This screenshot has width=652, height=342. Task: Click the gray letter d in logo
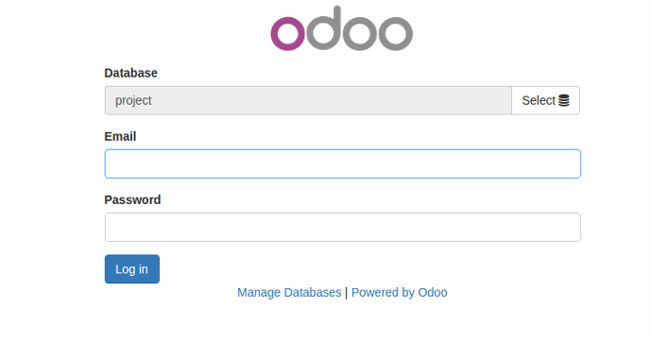[x=324, y=27]
